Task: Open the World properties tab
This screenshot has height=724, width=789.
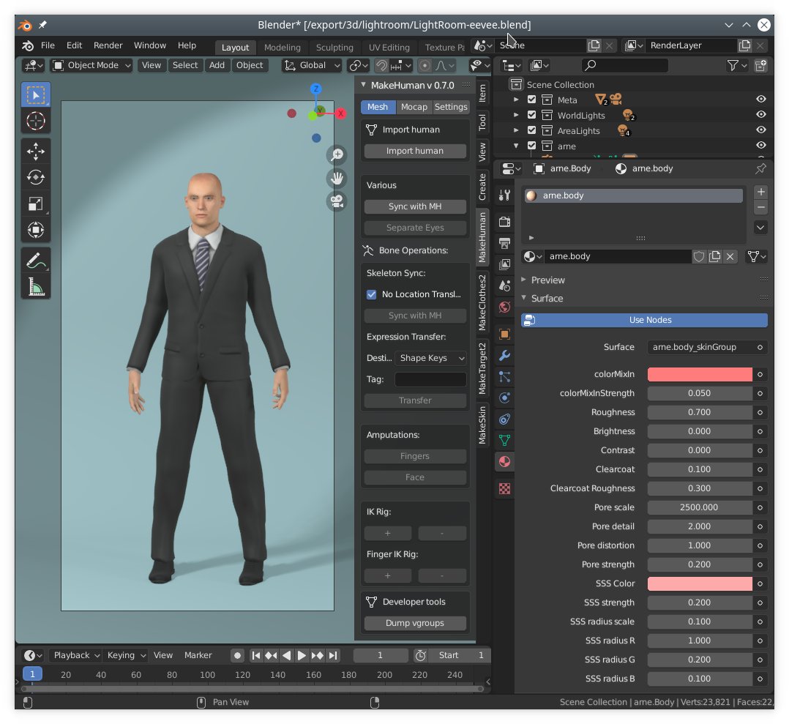Action: (504, 307)
